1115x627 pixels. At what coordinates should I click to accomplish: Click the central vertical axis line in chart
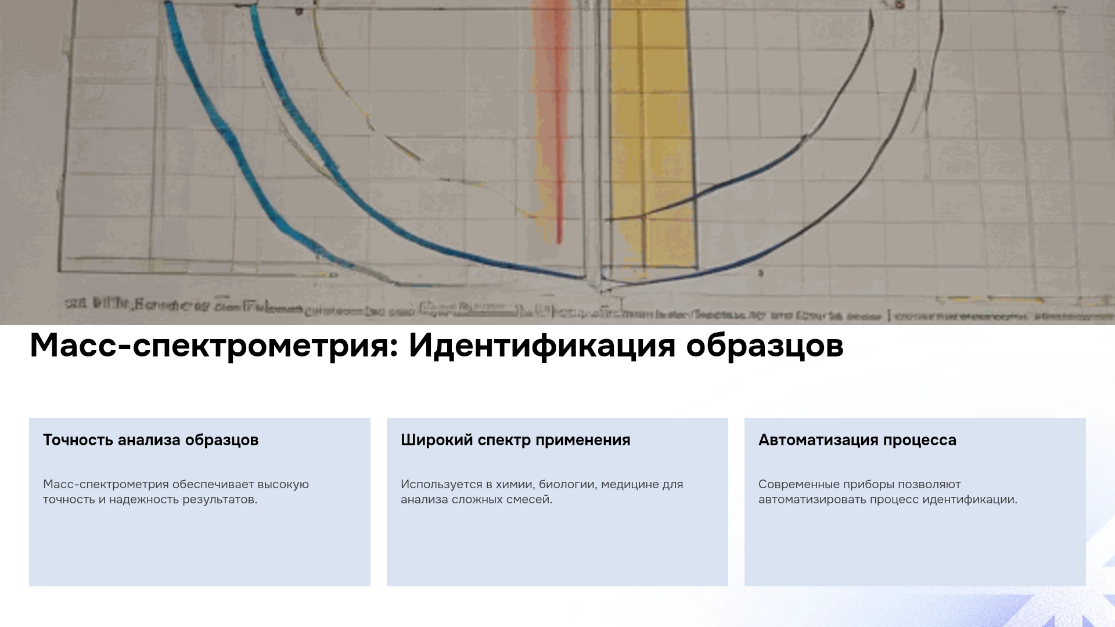(x=598, y=145)
